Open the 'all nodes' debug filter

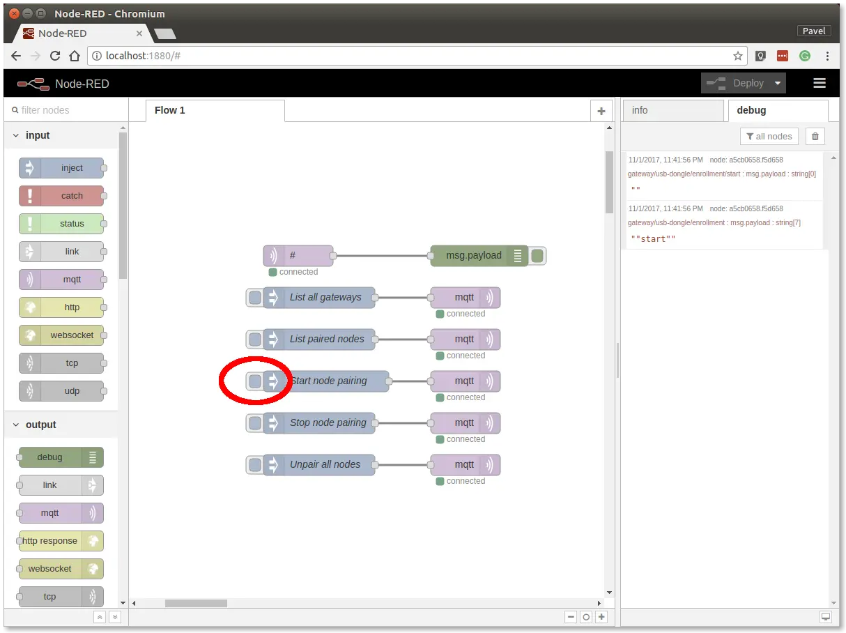click(x=769, y=137)
